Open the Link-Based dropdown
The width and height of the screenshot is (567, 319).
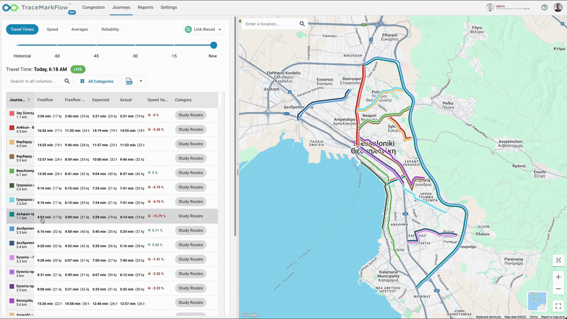[x=203, y=29]
